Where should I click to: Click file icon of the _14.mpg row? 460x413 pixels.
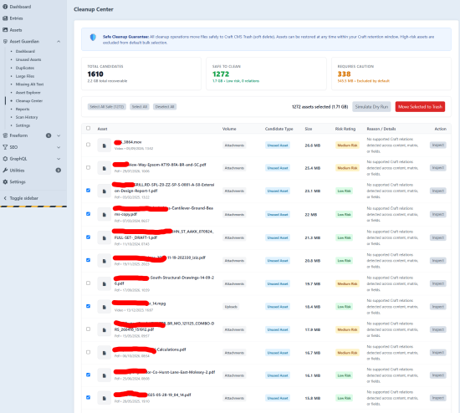(x=105, y=307)
